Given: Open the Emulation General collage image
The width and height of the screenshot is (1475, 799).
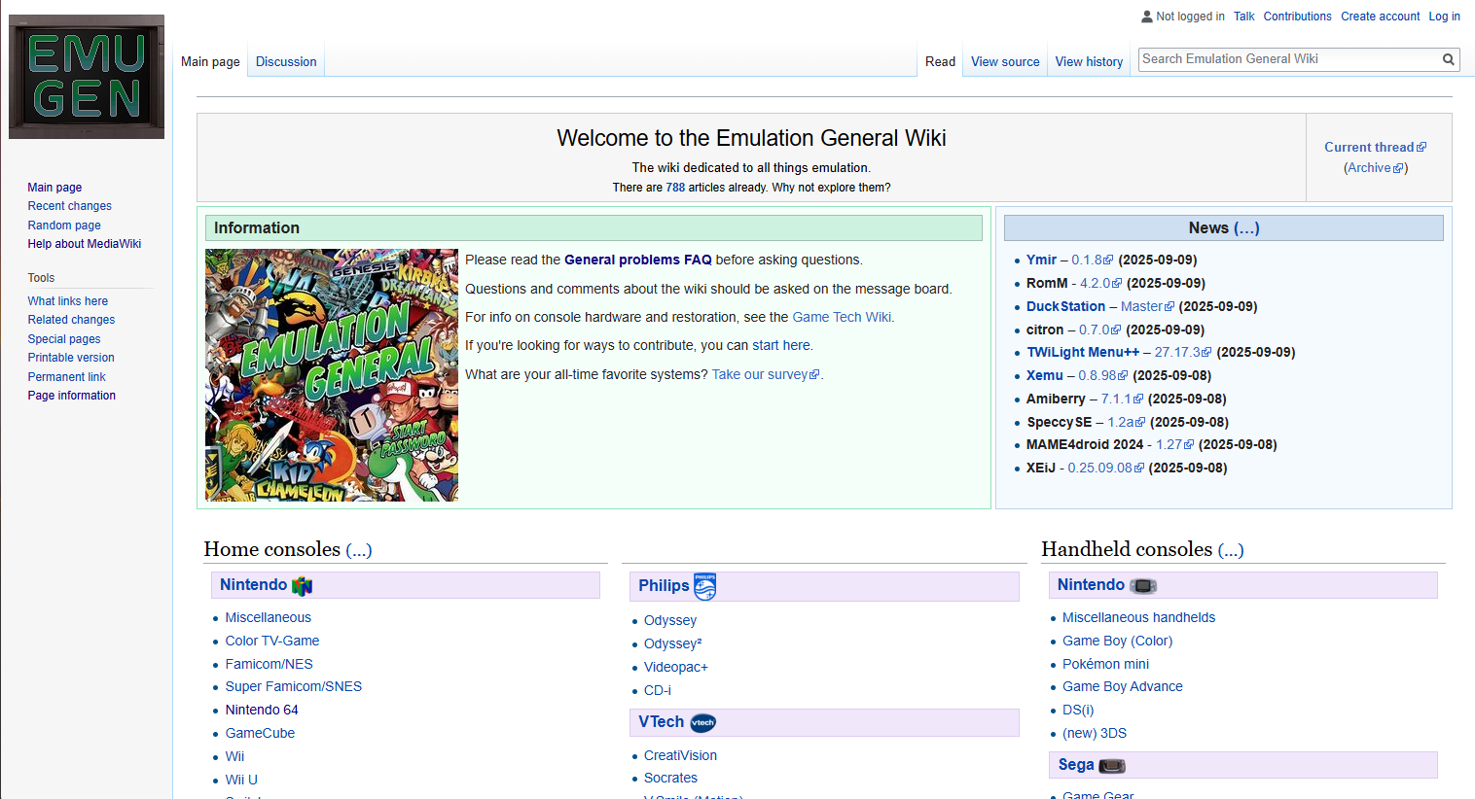Looking at the screenshot, I should click(332, 375).
